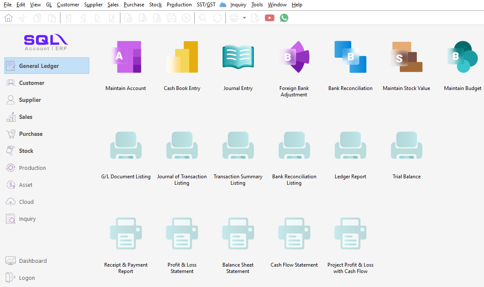Open Foreign Bank Adjustment

(x=294, y=56)
